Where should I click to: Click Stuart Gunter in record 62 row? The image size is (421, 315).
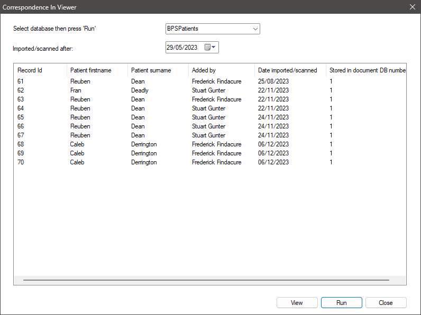point(208,90)
